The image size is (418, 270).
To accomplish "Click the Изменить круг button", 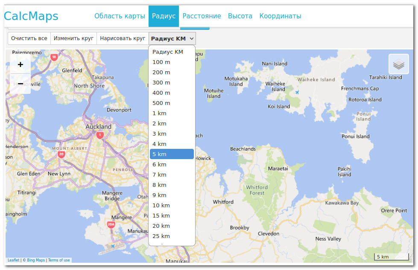I will point(73,38).
